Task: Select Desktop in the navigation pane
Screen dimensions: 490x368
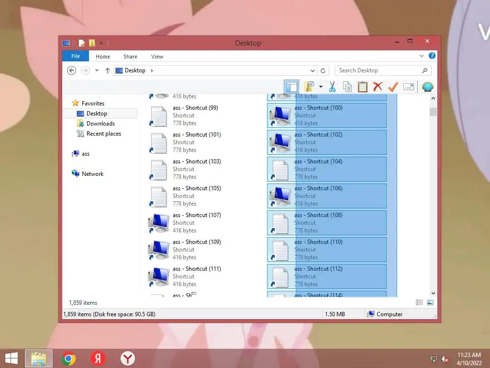Action: point(100,113)
